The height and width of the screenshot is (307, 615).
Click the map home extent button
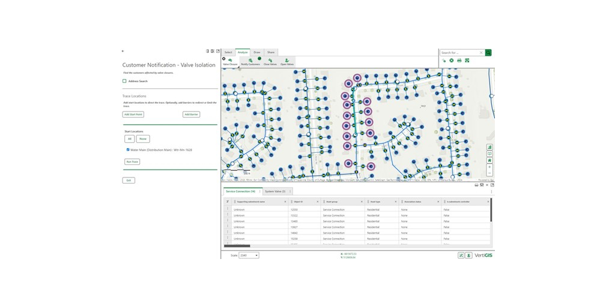(489, 161)
